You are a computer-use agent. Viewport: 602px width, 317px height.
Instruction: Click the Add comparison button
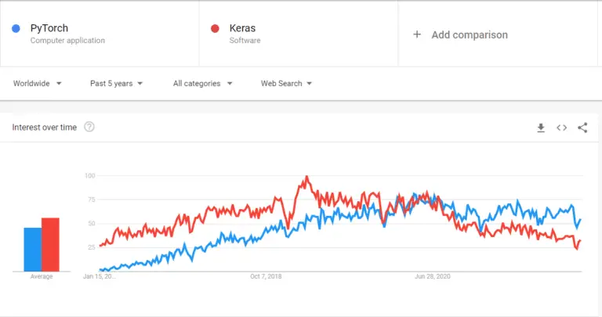tap(460, 34)
